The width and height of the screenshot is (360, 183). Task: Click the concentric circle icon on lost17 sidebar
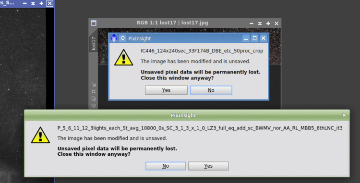point(94,106)
